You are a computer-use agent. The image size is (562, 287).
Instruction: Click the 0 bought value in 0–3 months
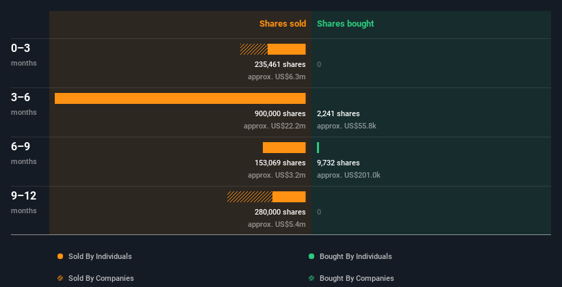(x=319, y=64)
